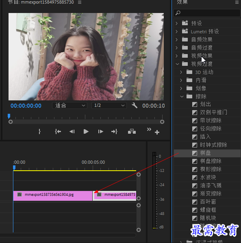
Task: Go to Out point
Action: click(x=114, y=132)
